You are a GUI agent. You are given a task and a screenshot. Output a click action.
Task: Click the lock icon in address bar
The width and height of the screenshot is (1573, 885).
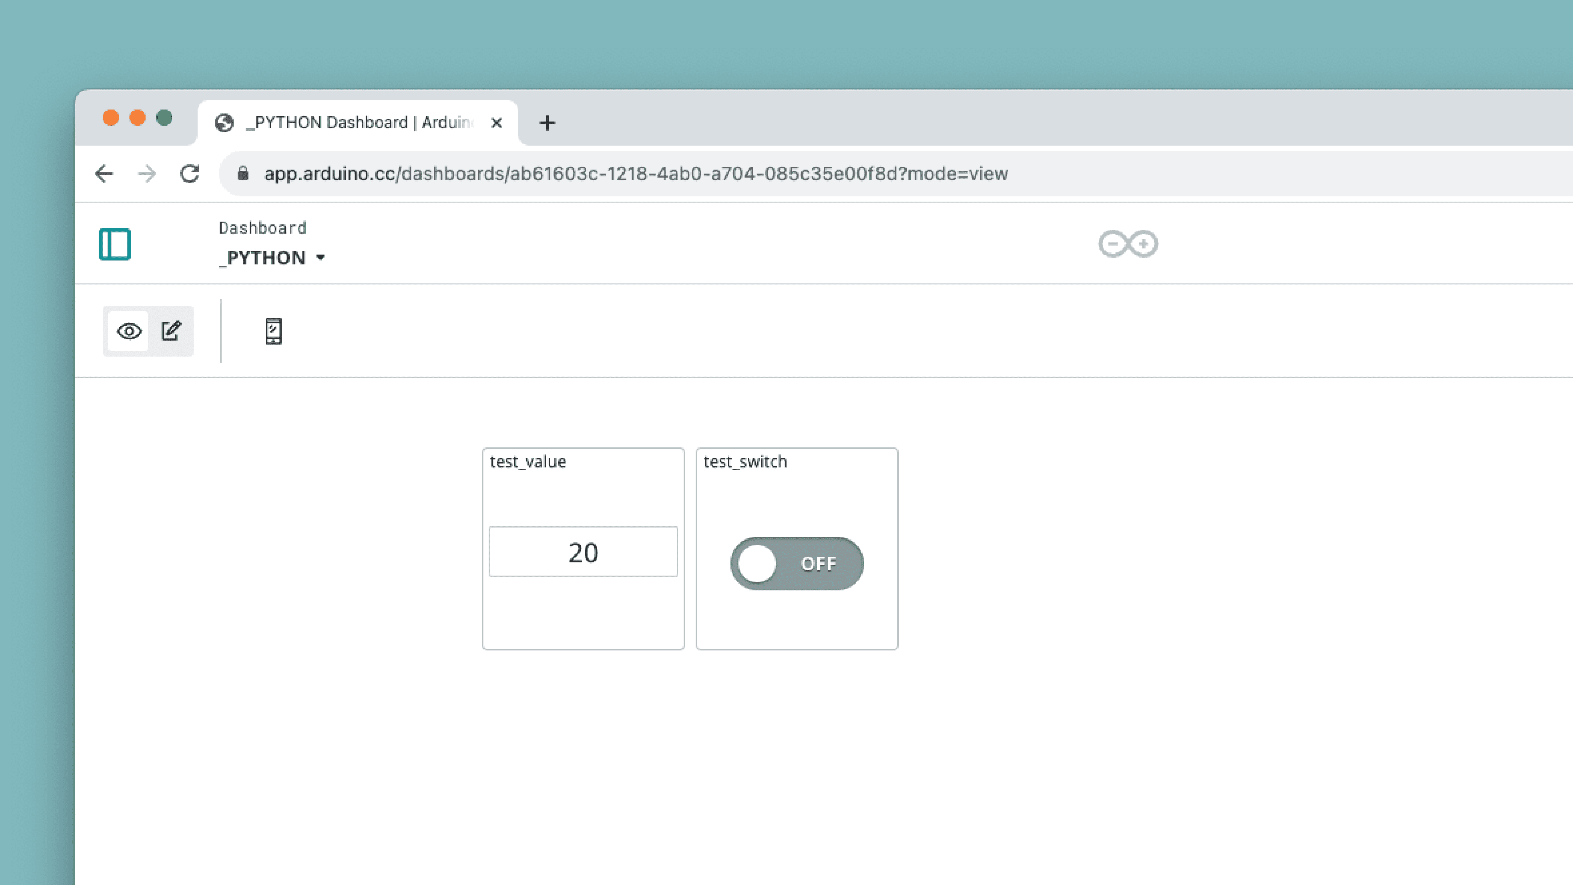[243, 174]
